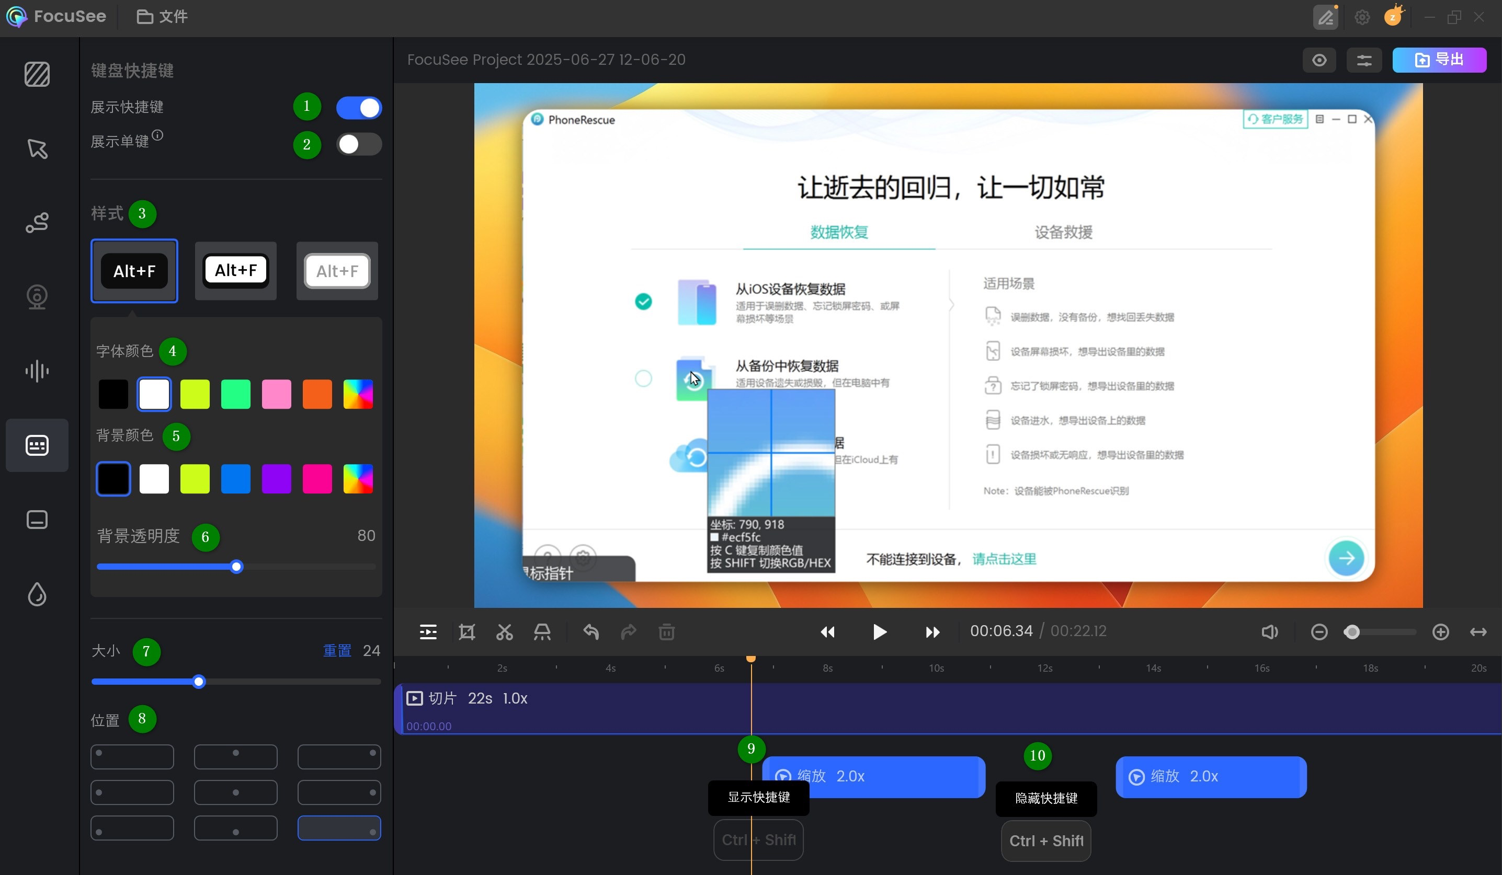
Task: Click the timeline track options icon
Action: (x=428, y=631)
